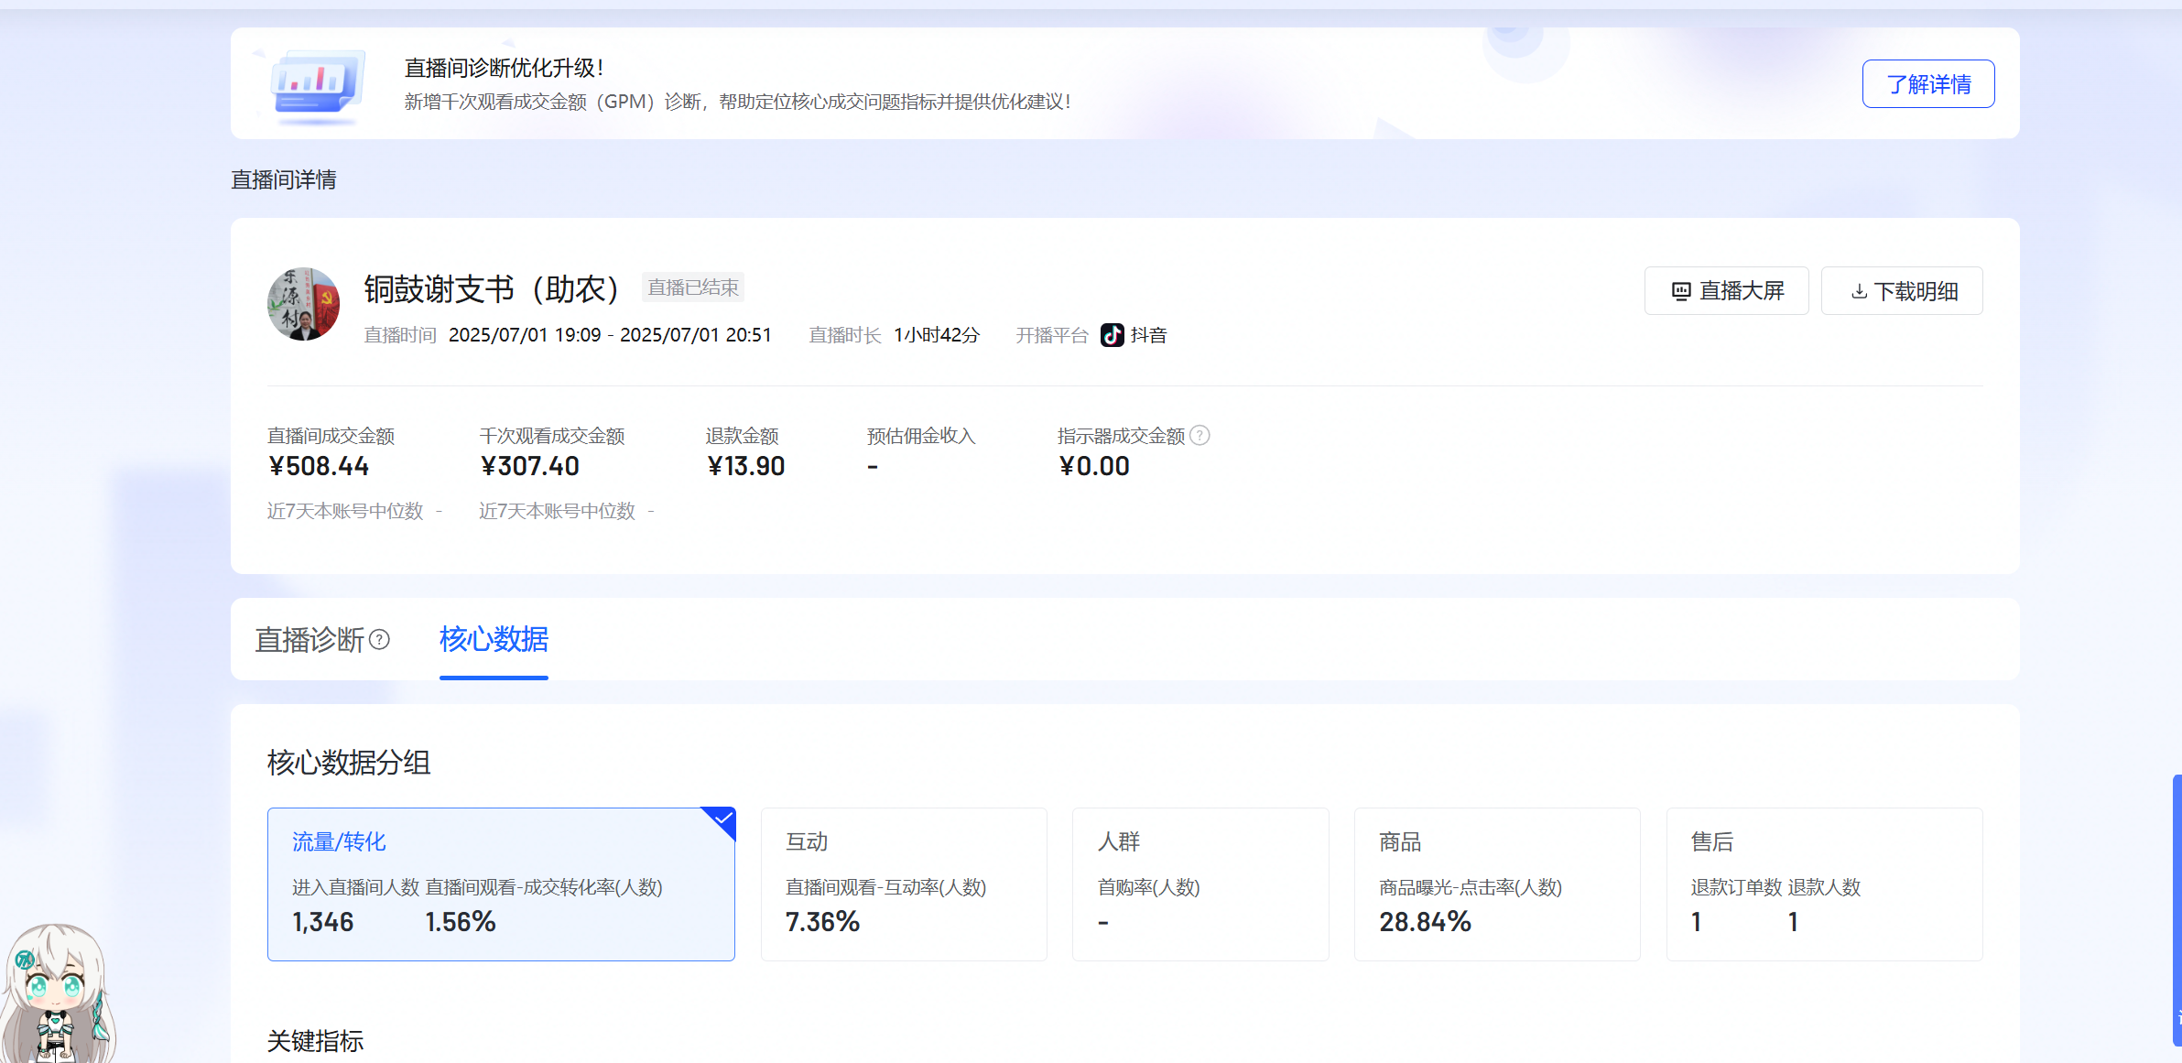Click the monitor icon on 直播大屏
2182x1063 pixels.
[x=1681, y=291]
